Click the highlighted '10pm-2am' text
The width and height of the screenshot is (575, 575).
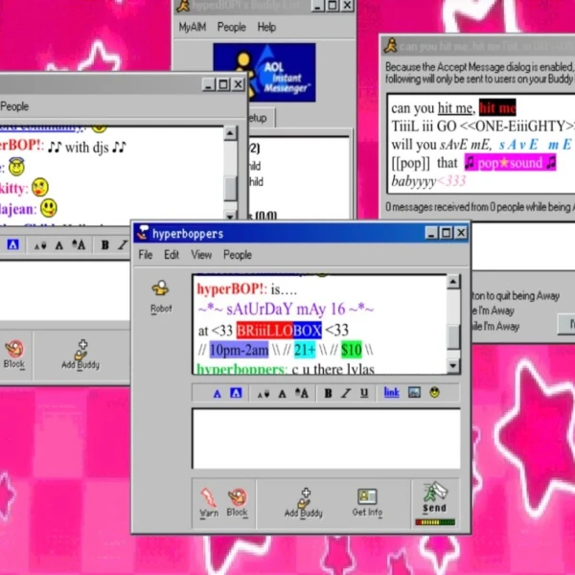[239, 350]
